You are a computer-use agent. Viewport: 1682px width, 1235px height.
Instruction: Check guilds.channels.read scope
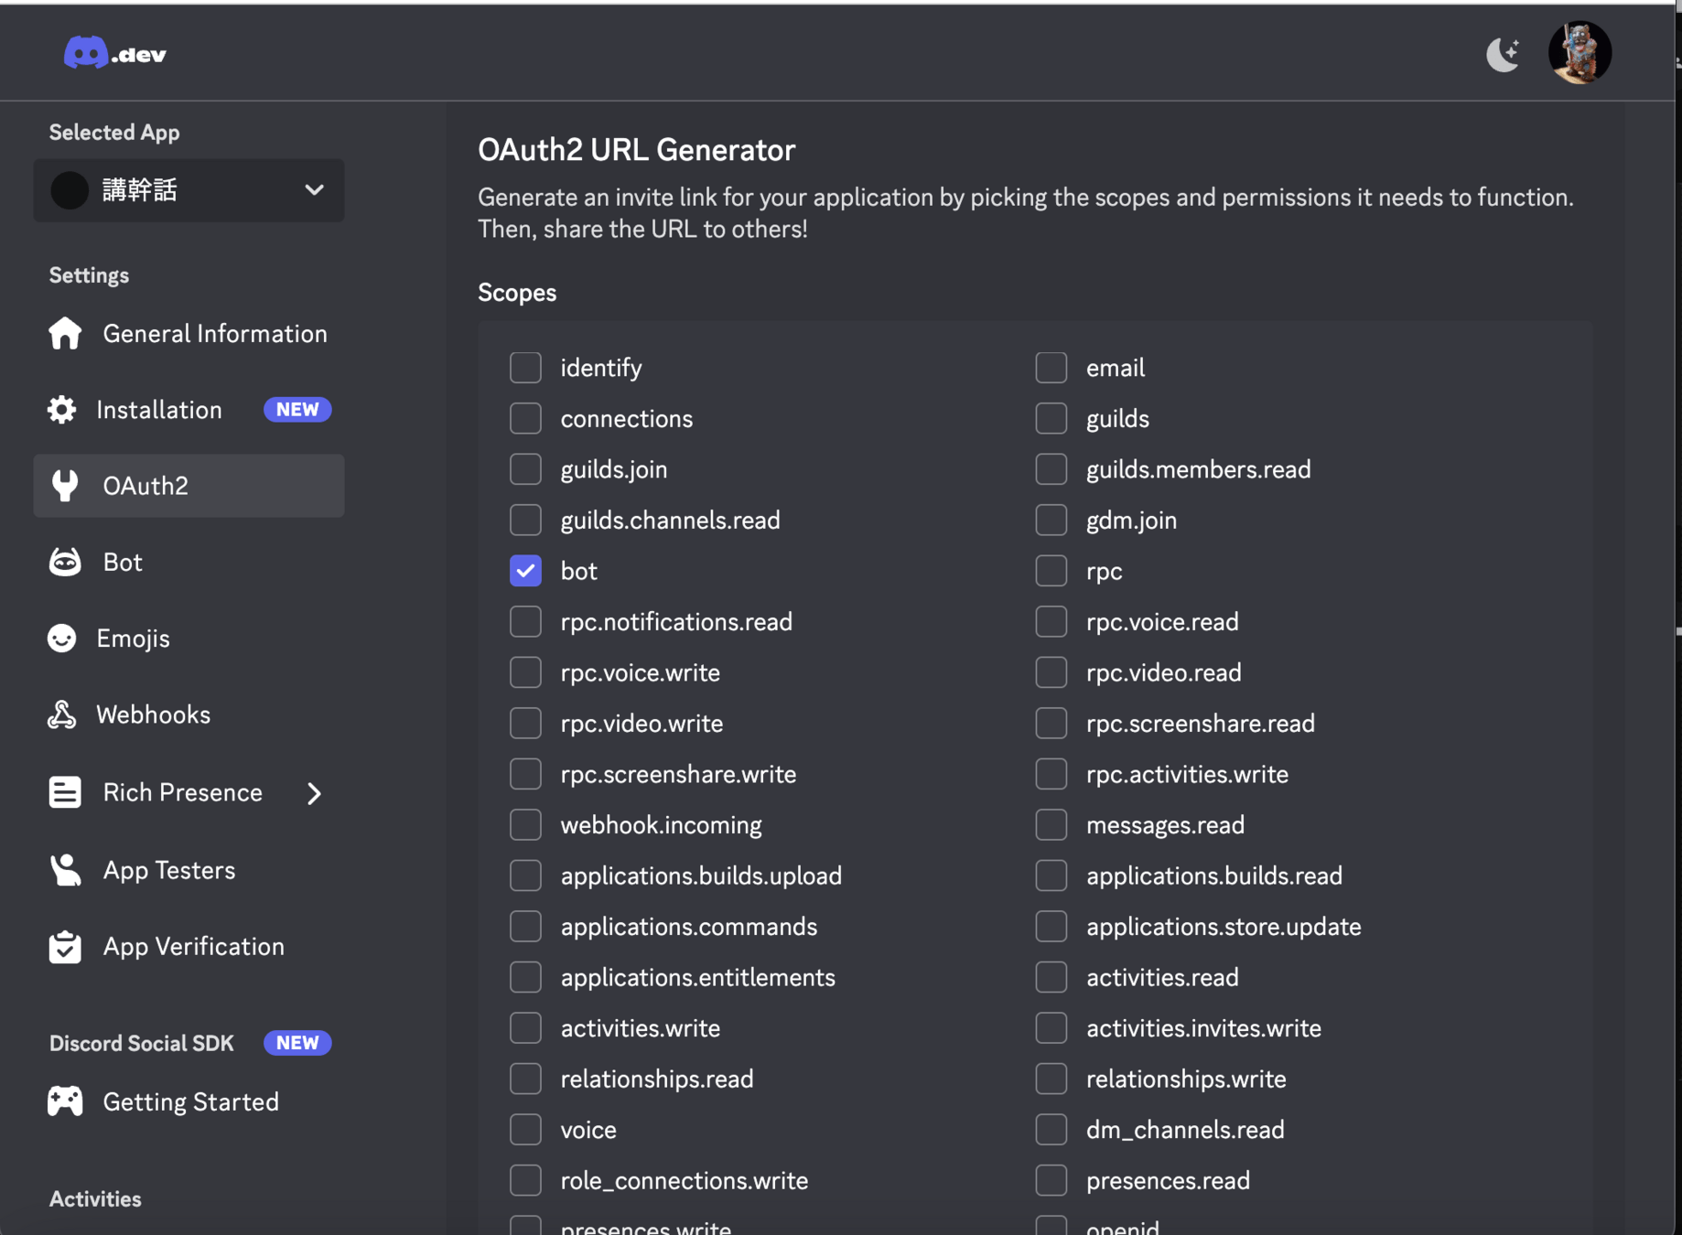525,520
